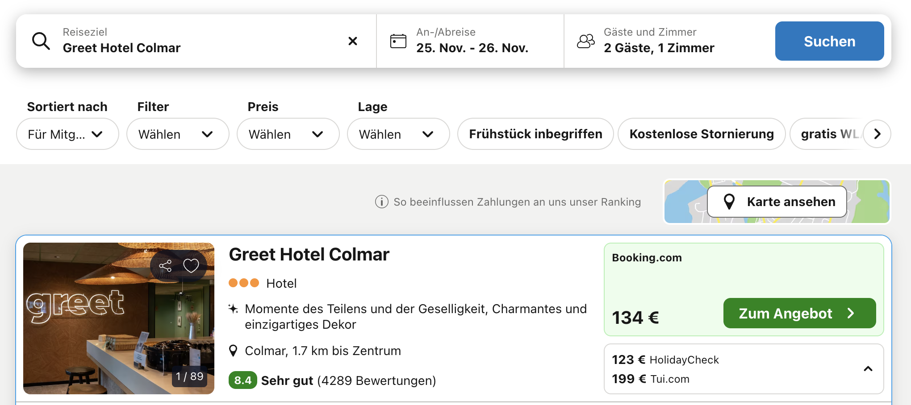
Task: Select the 123 € HolidayCheck offer
Action: pyautogui.click(x=665, y=360)
